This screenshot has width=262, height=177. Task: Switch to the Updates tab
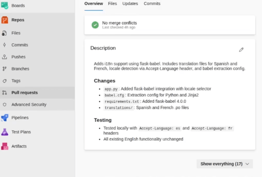130,4
